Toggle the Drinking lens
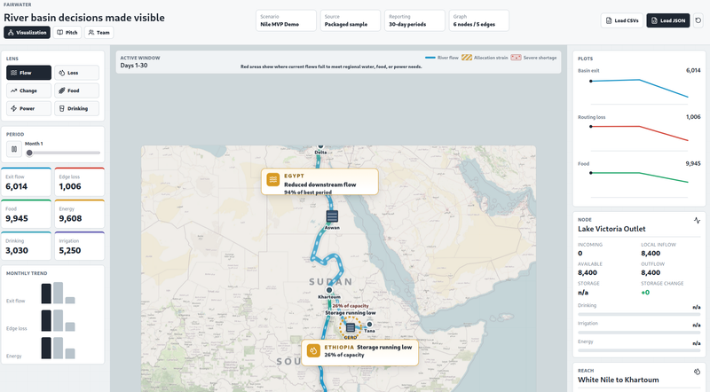The image size is (710, 392). (x=77, y=108)
